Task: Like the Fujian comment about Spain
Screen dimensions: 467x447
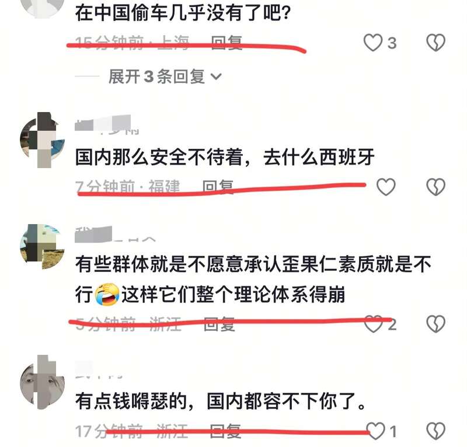Action: click(386, 187)
